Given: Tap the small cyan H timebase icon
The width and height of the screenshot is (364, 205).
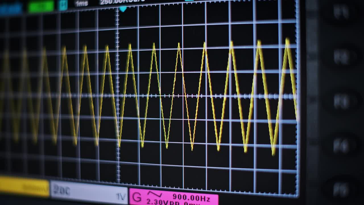Looking at the screenshot, I should click(63, 5).
